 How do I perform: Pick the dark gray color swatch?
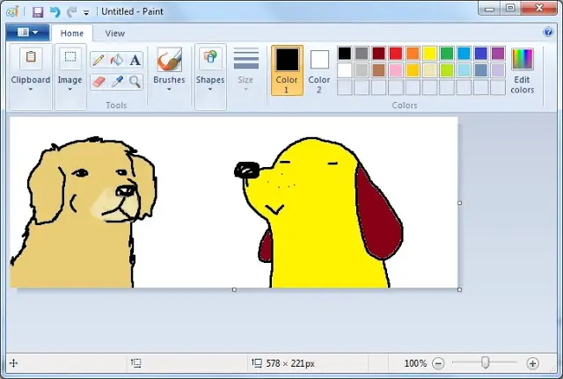click(x=362, y=54)
